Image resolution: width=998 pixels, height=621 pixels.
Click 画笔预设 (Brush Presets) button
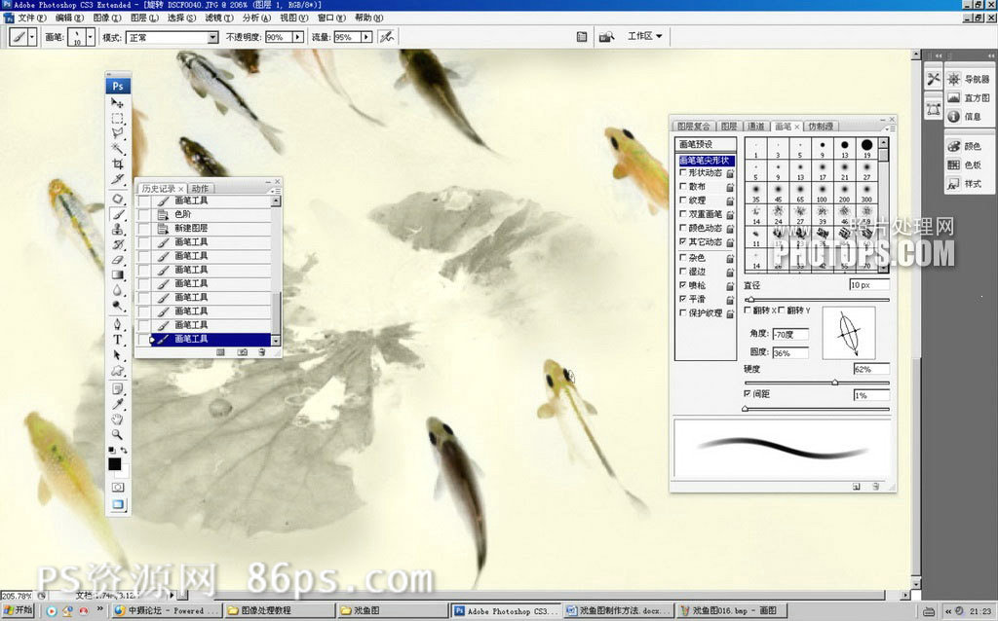(706, 144)
